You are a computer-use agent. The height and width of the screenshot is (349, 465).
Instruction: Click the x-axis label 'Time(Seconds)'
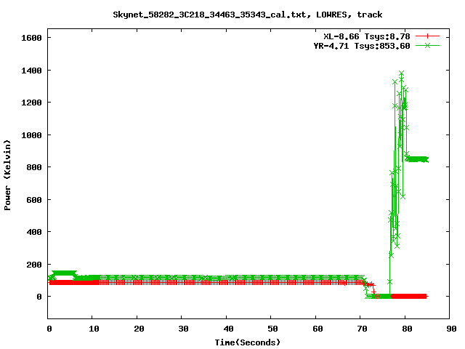[247, 342]
